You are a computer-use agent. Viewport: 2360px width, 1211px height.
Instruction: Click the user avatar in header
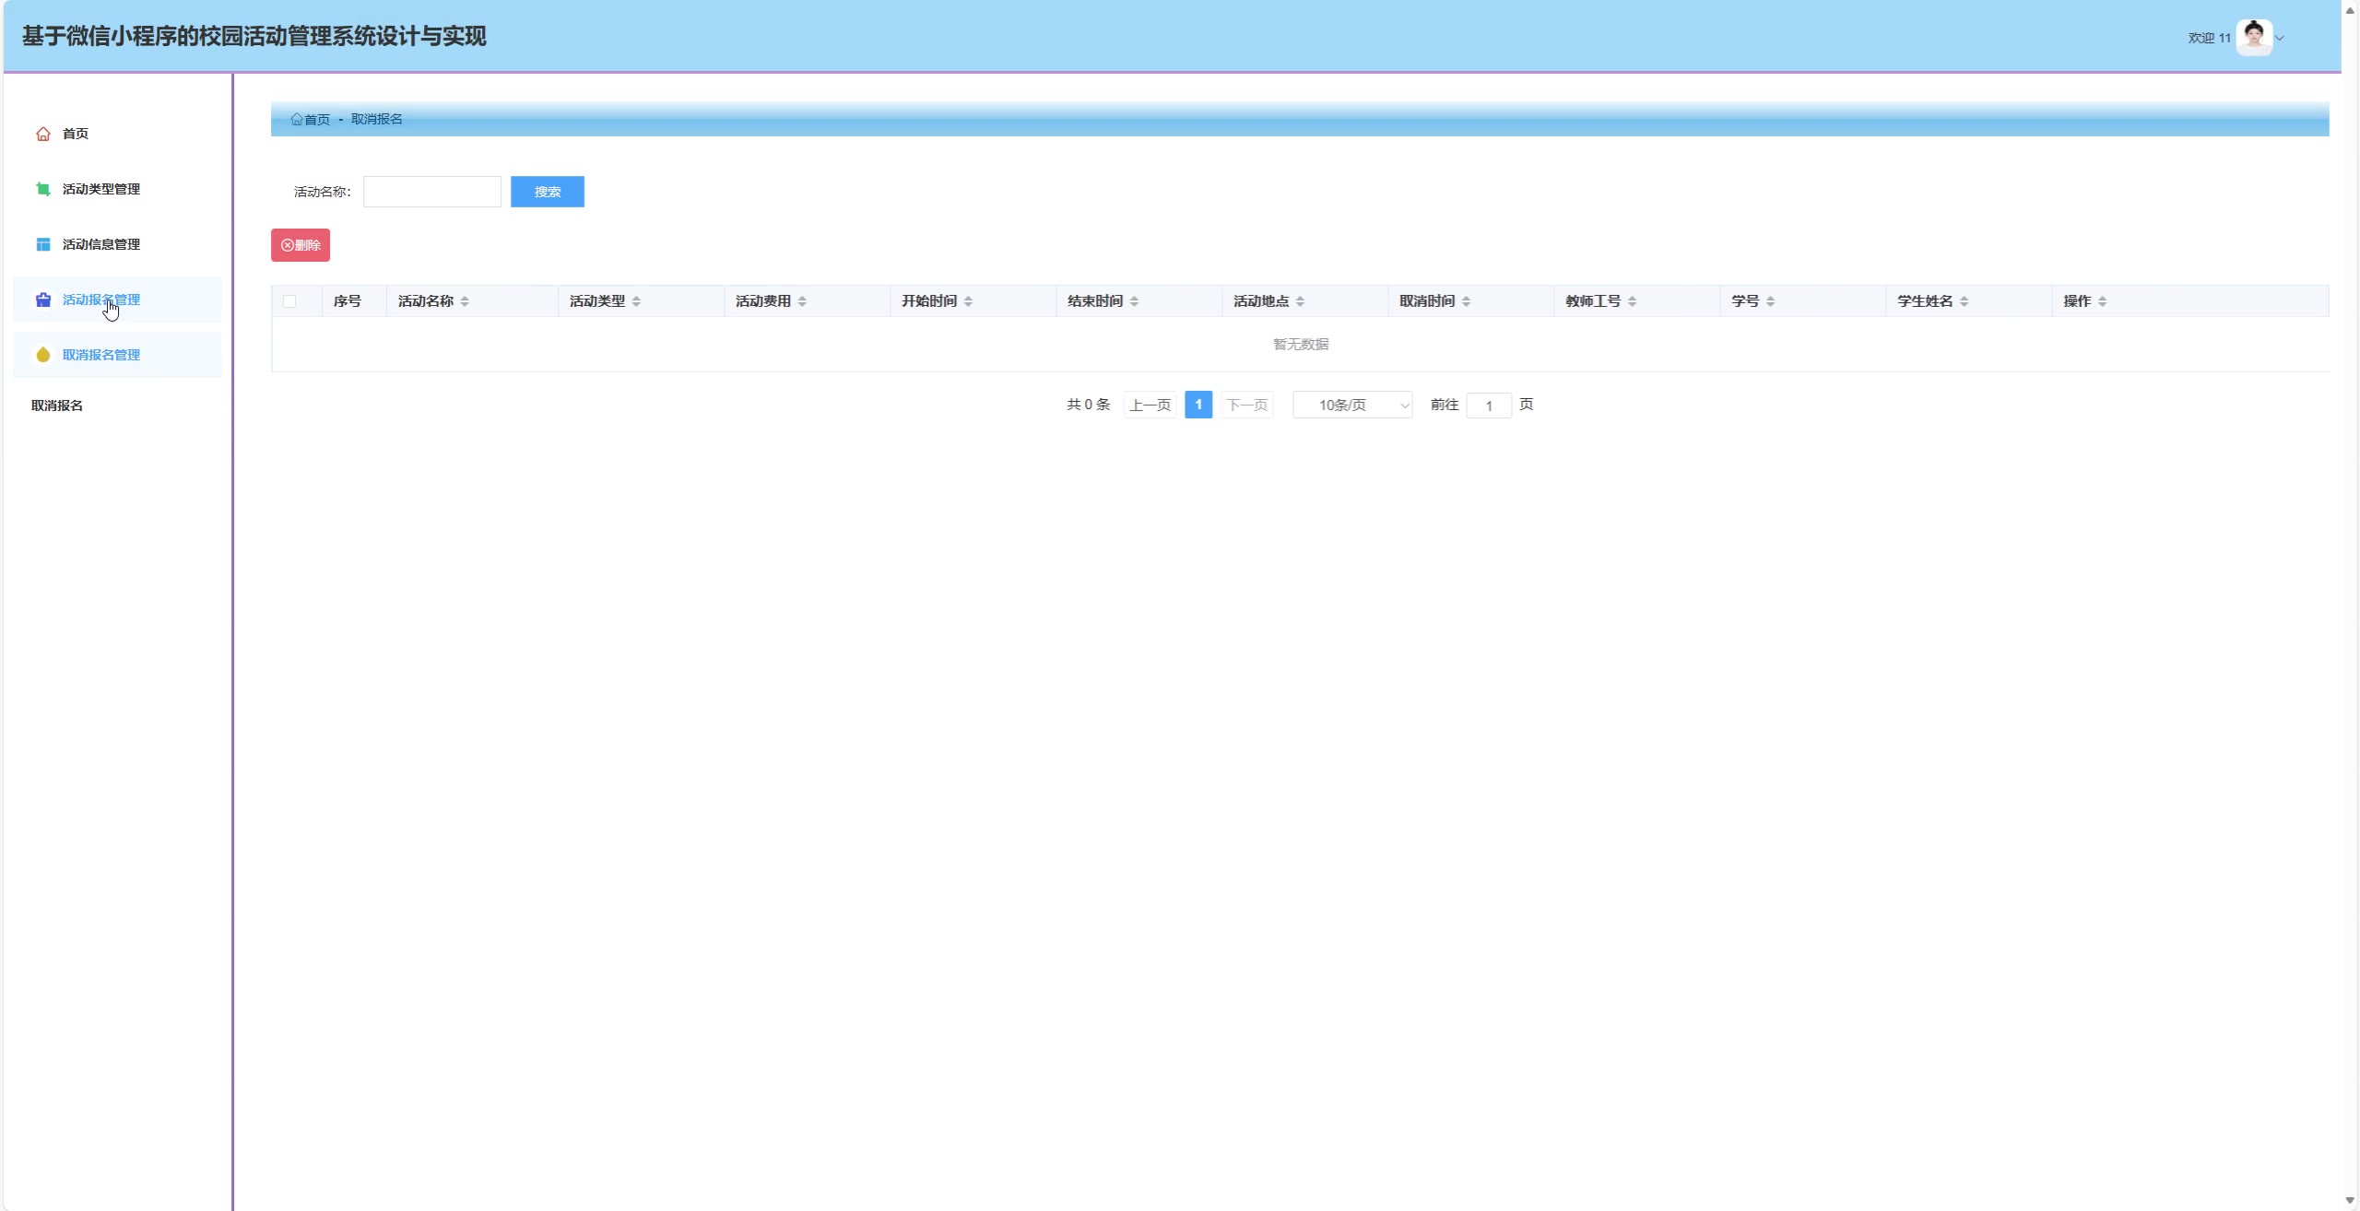point(2254,38)
